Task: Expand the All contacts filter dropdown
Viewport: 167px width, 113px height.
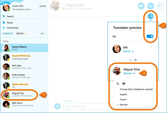Action: pyautogui.click(x=43, y=33)
